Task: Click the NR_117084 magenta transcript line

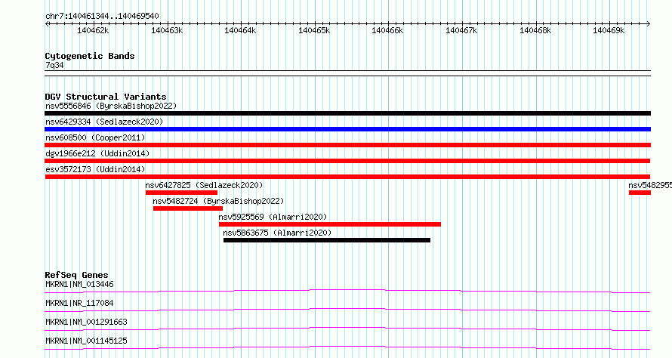Action: coord(347,310)
